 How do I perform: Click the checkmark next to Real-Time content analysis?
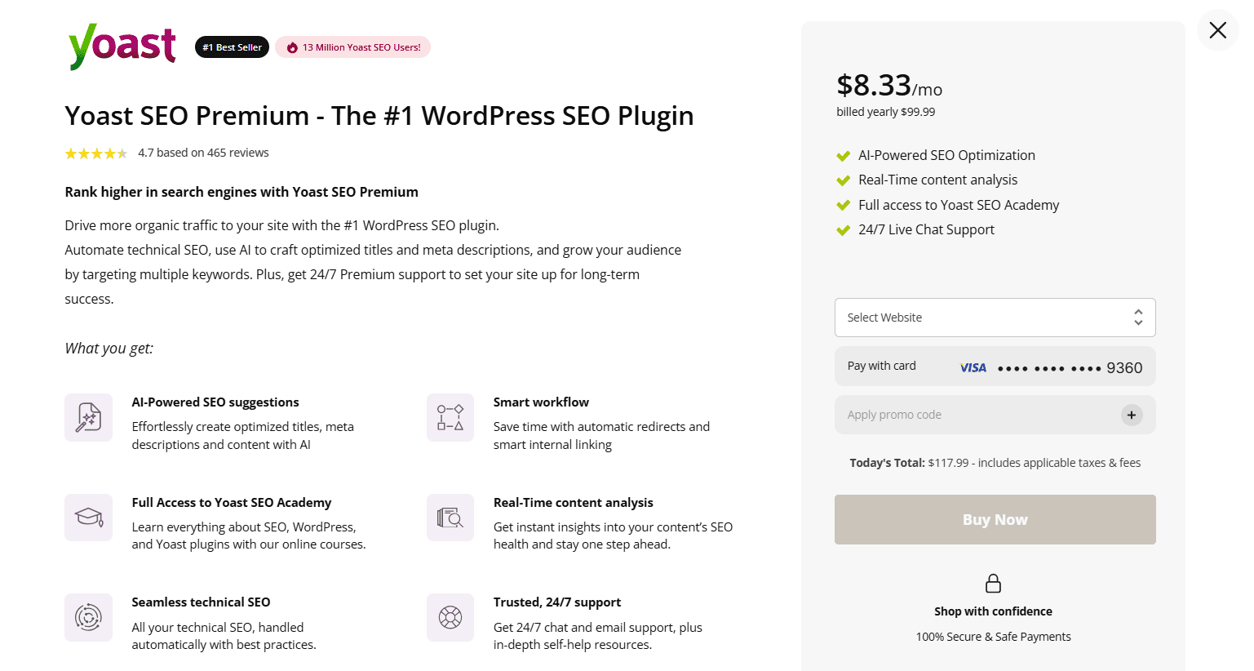(843, 180)
